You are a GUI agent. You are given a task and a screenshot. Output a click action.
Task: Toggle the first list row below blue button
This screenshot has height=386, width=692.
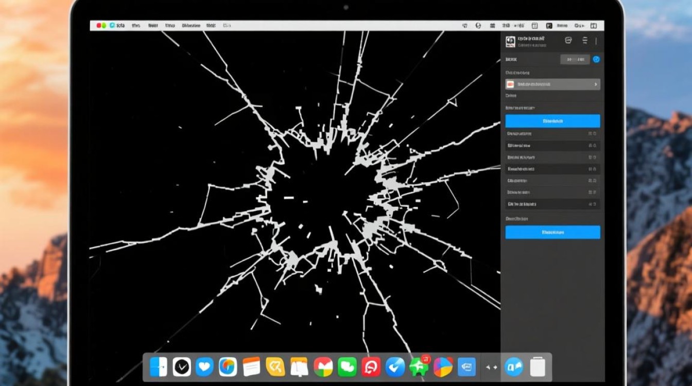[x=552, y=134]
